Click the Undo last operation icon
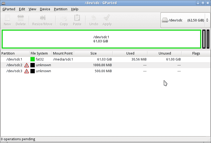The image size is (211, 143). (x=94, y=18)
